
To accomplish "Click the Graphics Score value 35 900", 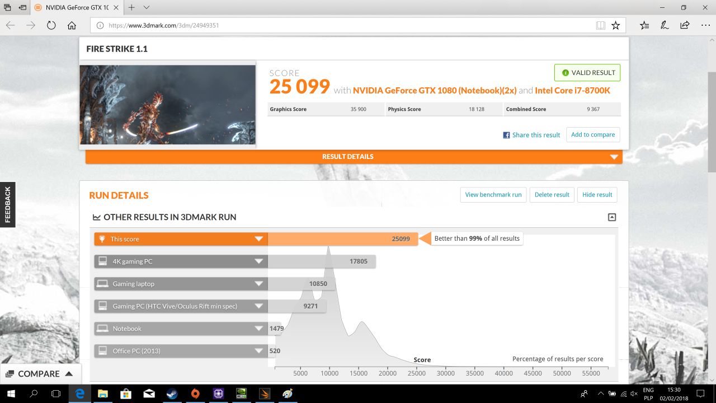I will [359, 109].
